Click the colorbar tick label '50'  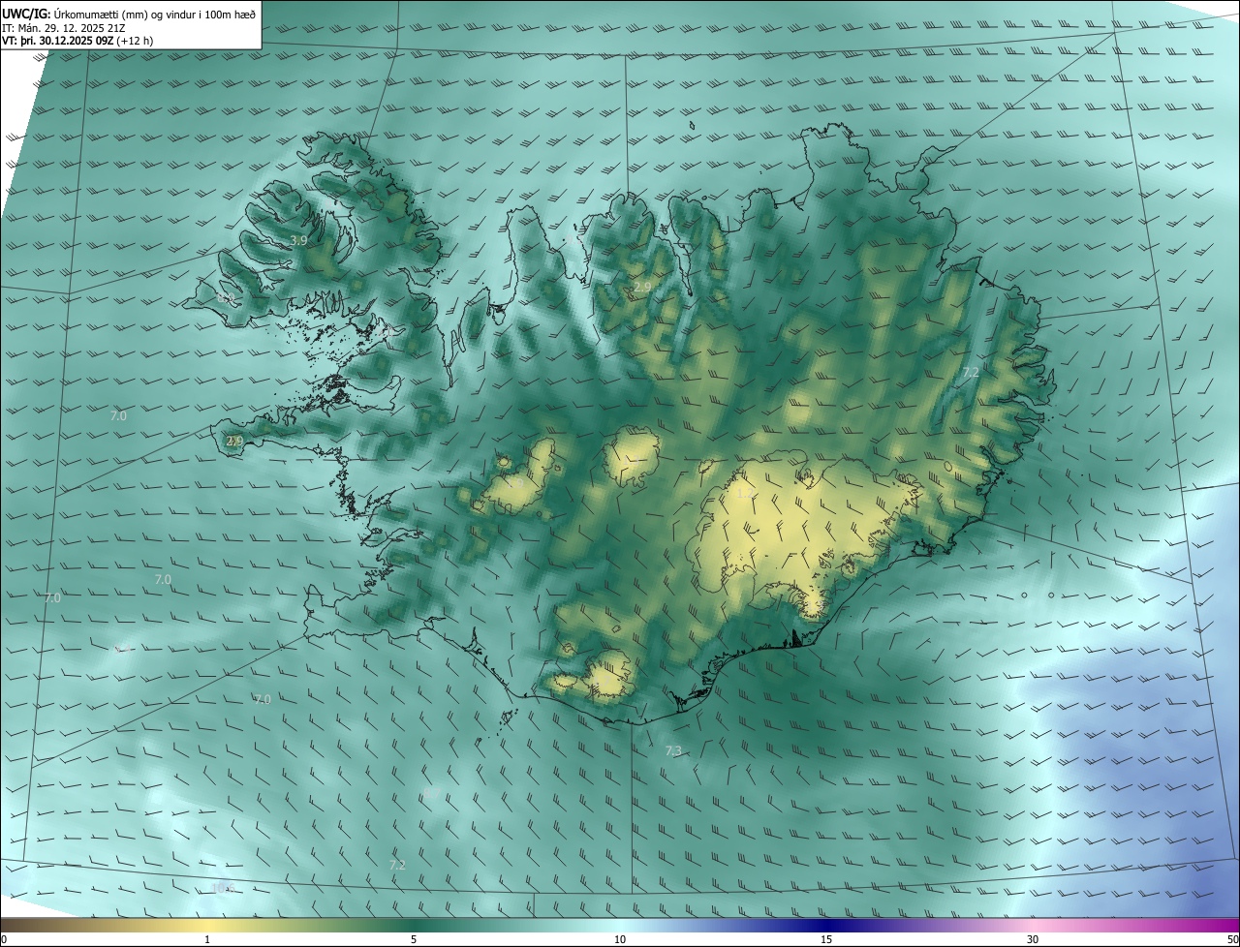tap(1232, 939)
